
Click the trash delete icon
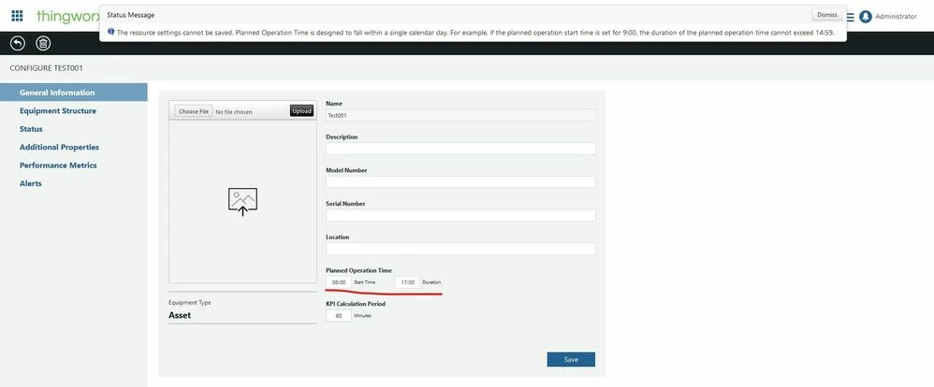click(43, 43)
